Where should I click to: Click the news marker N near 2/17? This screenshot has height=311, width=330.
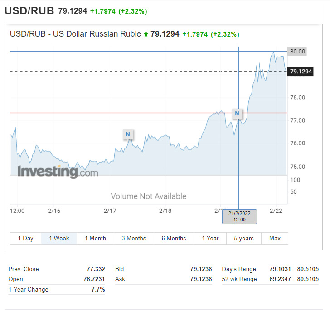coord(128,134)
